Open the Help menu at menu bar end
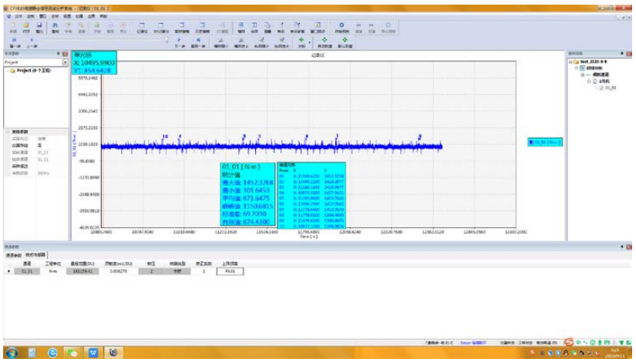Viewport: 636px width, 362px height. point(103,16)
